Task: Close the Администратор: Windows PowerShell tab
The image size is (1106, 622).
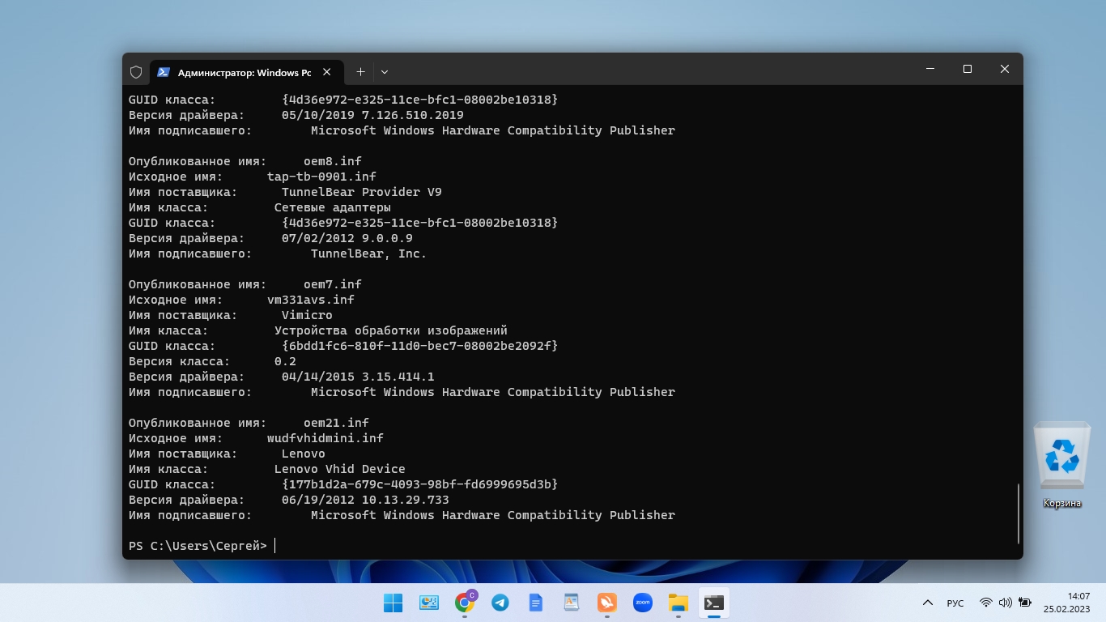Action: (327, 72)
